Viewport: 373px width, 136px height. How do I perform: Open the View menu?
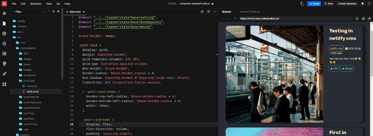tap(49, 4)
